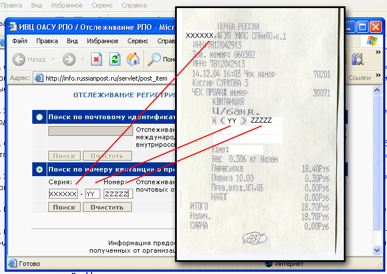This screenshot has width=387, height=274.
Task: Refresh the page with green arrows icon
Action: (115, 59)
